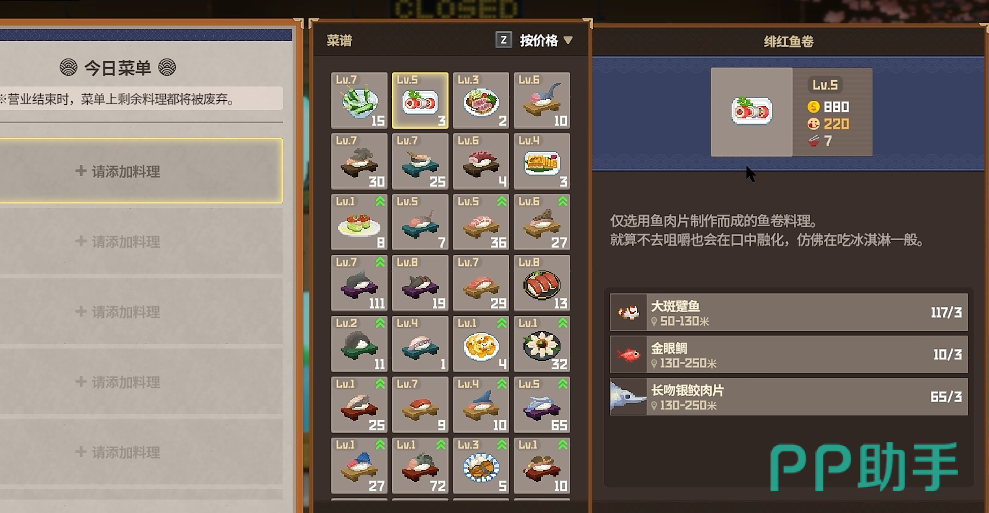Select the 长吻银鲛肉片 ingredient row
This screenshot has height=513, width=989.
[x=789, y=397]
